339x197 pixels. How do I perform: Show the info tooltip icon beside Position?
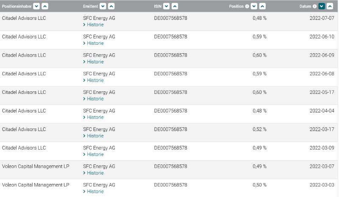tap(247, 6)
